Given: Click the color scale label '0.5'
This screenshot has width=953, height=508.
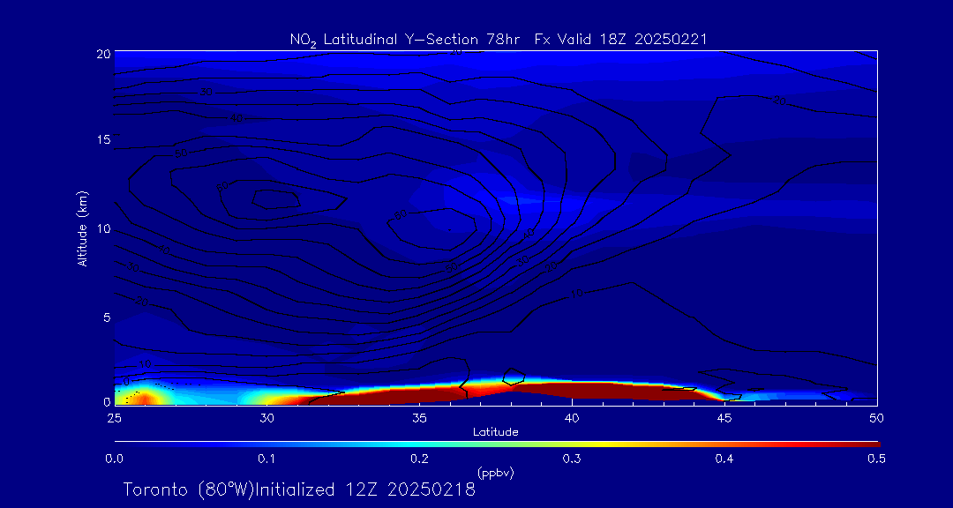Looking at the screenshot, I should [876, 459].
